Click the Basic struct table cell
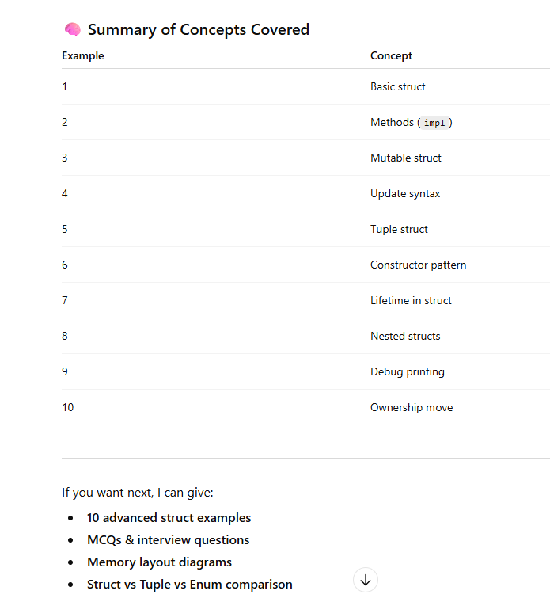This screenshot has height=602, width=550. coord(398,87)
